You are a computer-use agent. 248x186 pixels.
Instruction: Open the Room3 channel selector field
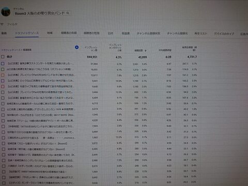click(x=42, y=13)
